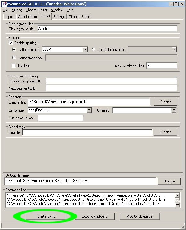
Task: Select the Global tab
Action: point(45,16)
